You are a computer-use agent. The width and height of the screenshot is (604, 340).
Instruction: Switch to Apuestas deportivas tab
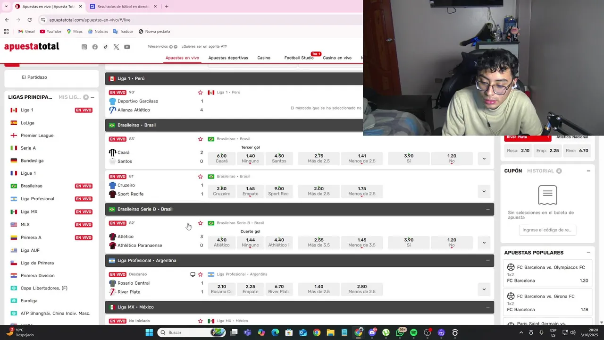(x=228, y=58)
